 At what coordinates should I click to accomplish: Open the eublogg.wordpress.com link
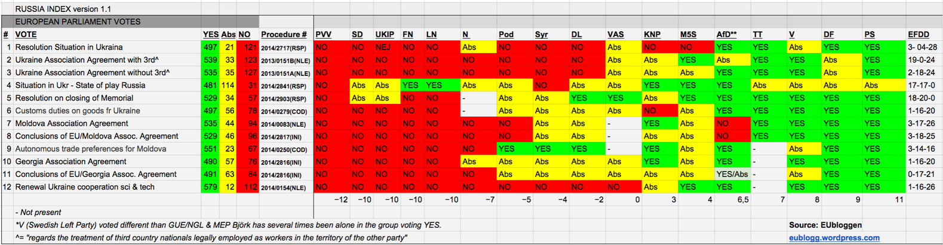pyautogui.click(x=834, y=238)
